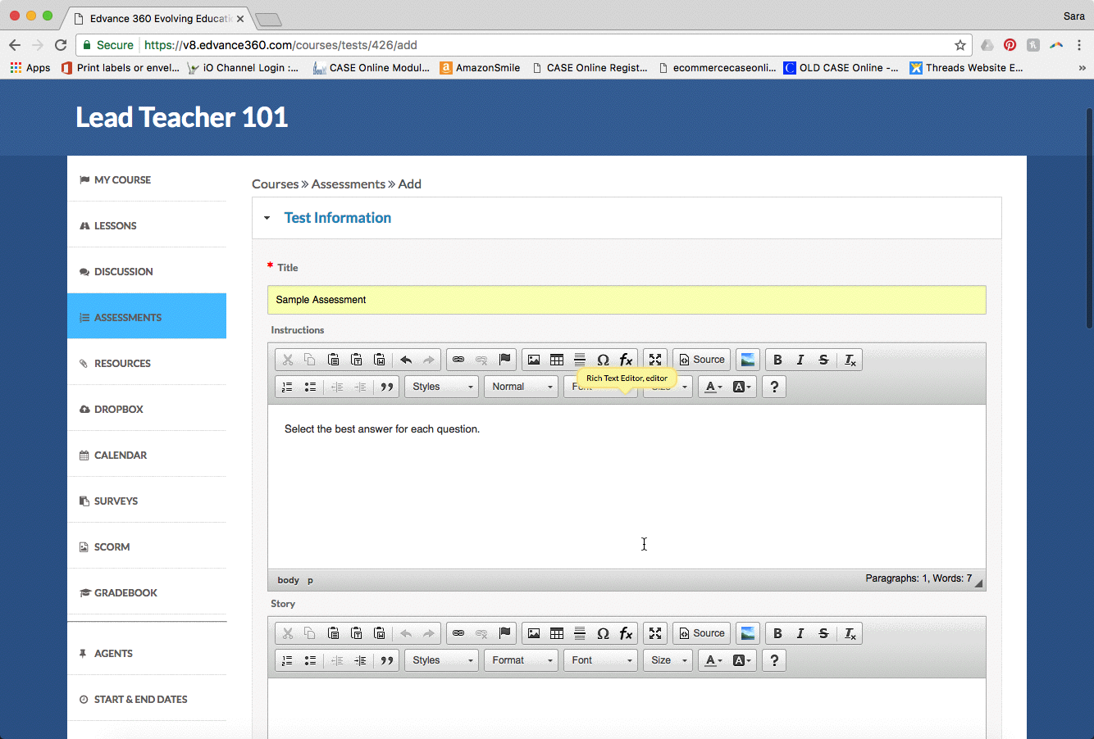Insert an image in the Story editor

pos(534,633)
